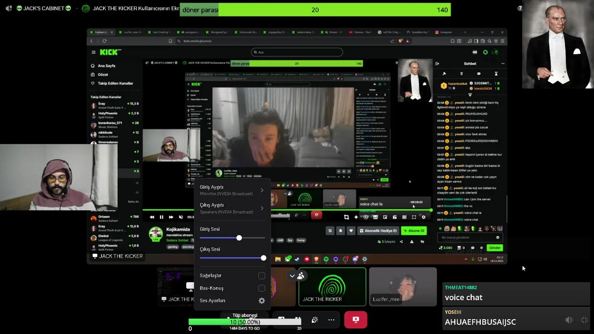Collapse the participants list chevron
The height and width of the screenshot is (334, 594).
292,276
